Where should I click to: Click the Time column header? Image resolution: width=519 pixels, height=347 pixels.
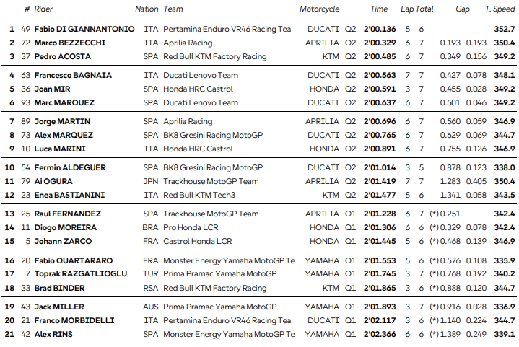click(x=379, y=9)
